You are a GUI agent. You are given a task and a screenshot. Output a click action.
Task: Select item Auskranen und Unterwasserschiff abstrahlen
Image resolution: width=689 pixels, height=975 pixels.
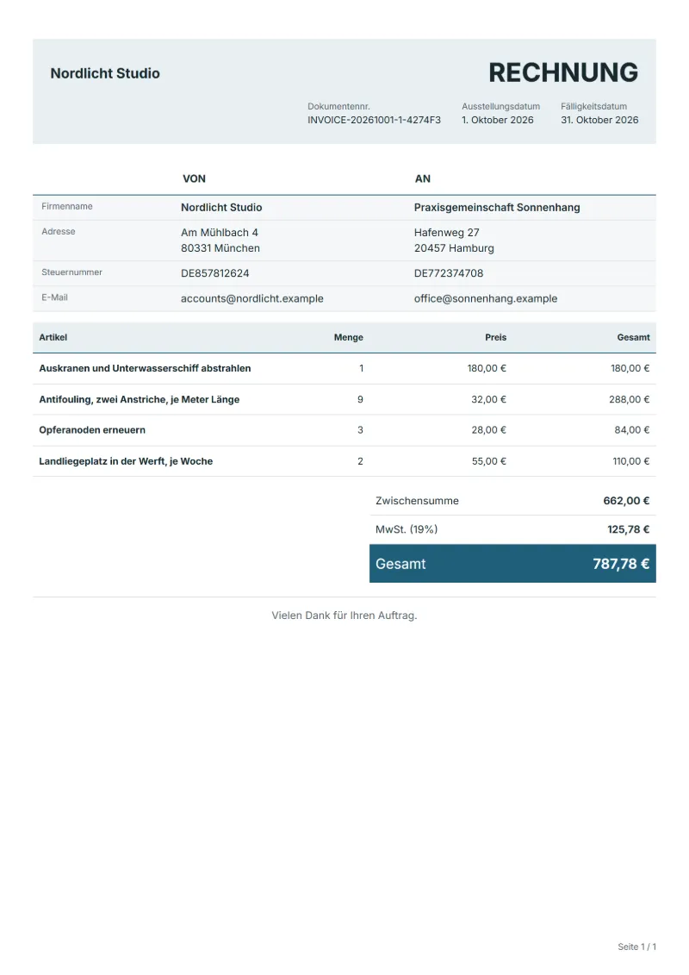point(145,368)
